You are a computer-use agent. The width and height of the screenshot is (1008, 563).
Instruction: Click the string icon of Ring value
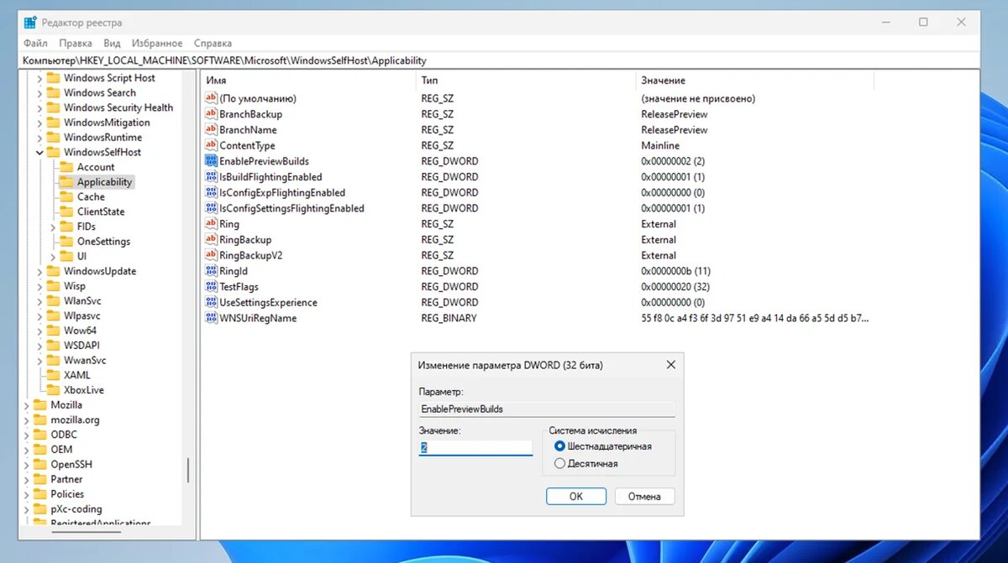211,224
